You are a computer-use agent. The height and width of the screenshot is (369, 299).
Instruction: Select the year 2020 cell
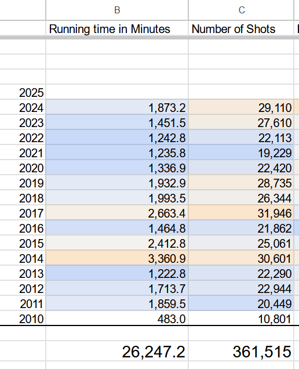tap(23, 168)
